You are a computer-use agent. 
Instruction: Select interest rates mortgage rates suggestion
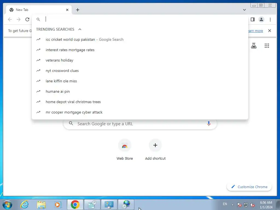(140, 50)
